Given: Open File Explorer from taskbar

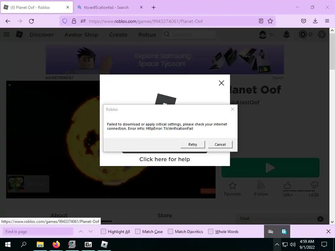Looking at the screenshot, I should [40, 244].
